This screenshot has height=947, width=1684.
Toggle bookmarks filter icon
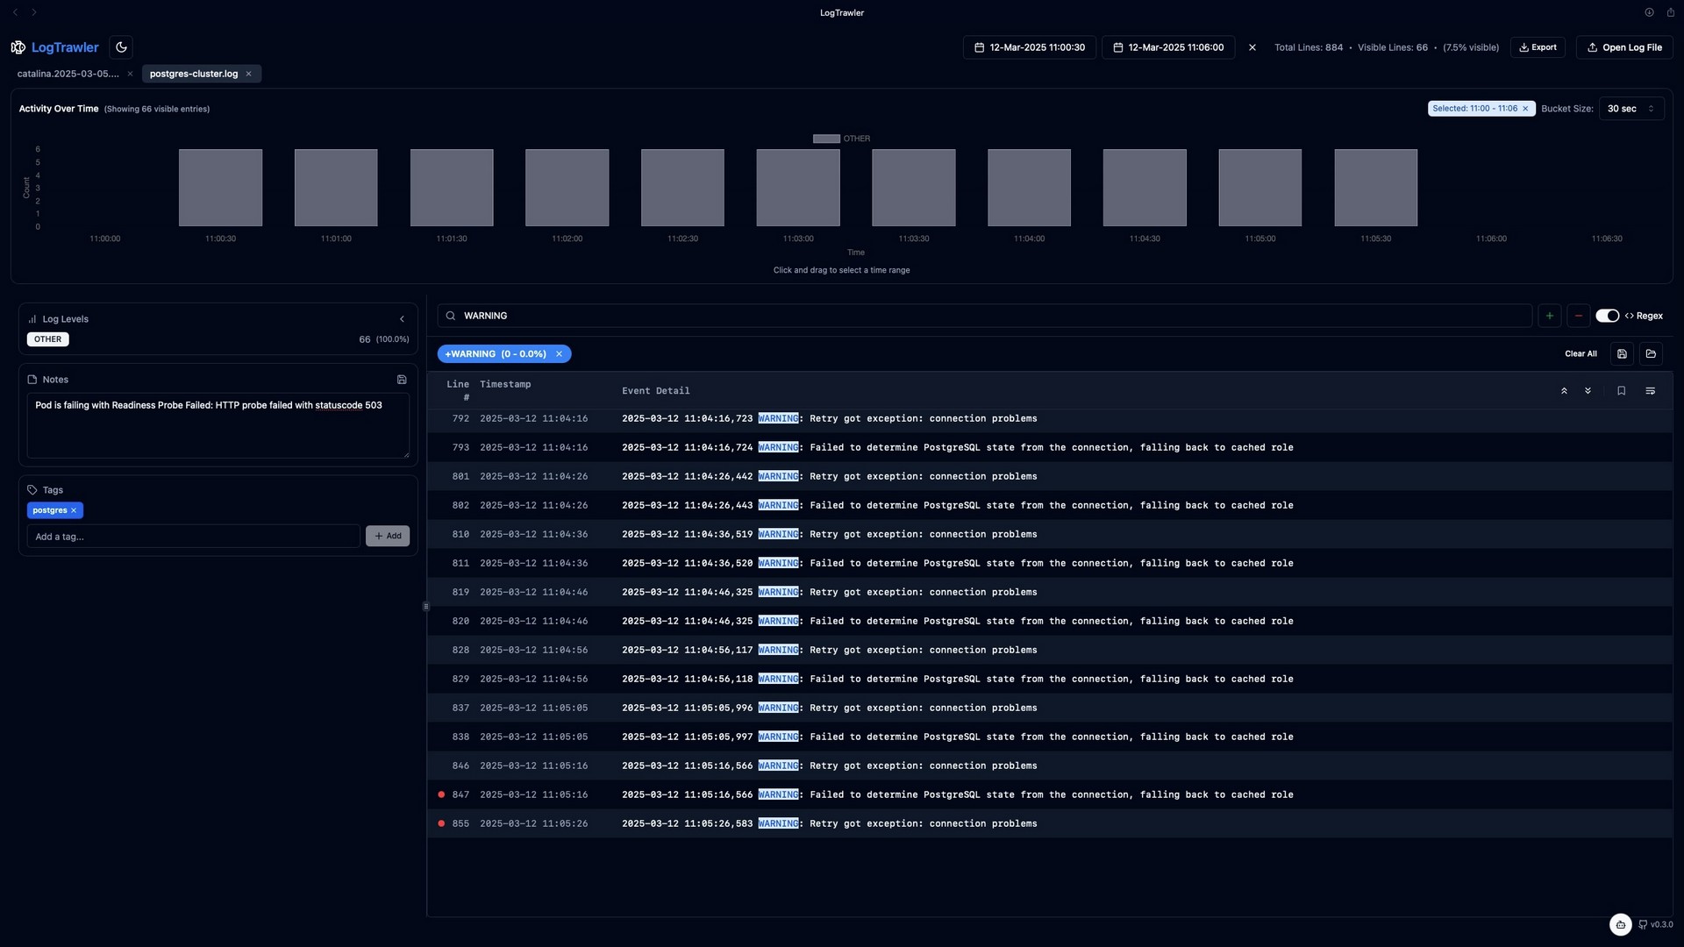(x=1621, y=391)
